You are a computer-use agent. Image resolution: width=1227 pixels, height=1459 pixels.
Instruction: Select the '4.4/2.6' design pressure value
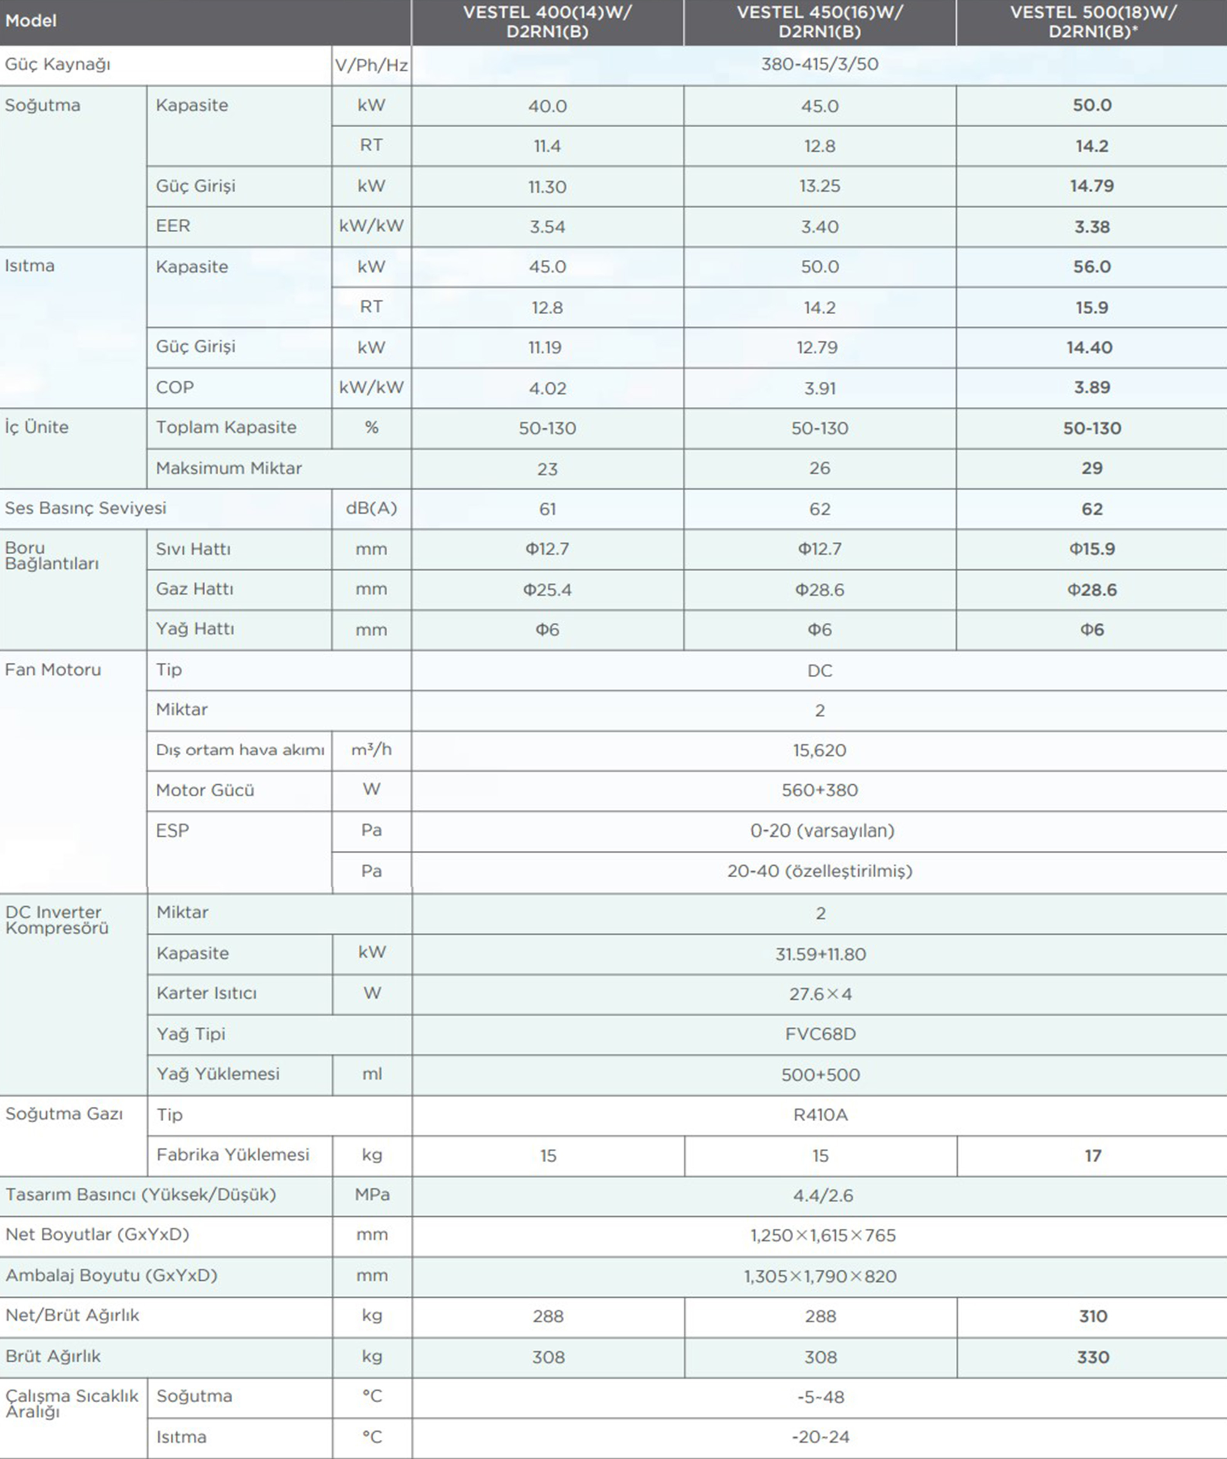(x=824, y=1196)
